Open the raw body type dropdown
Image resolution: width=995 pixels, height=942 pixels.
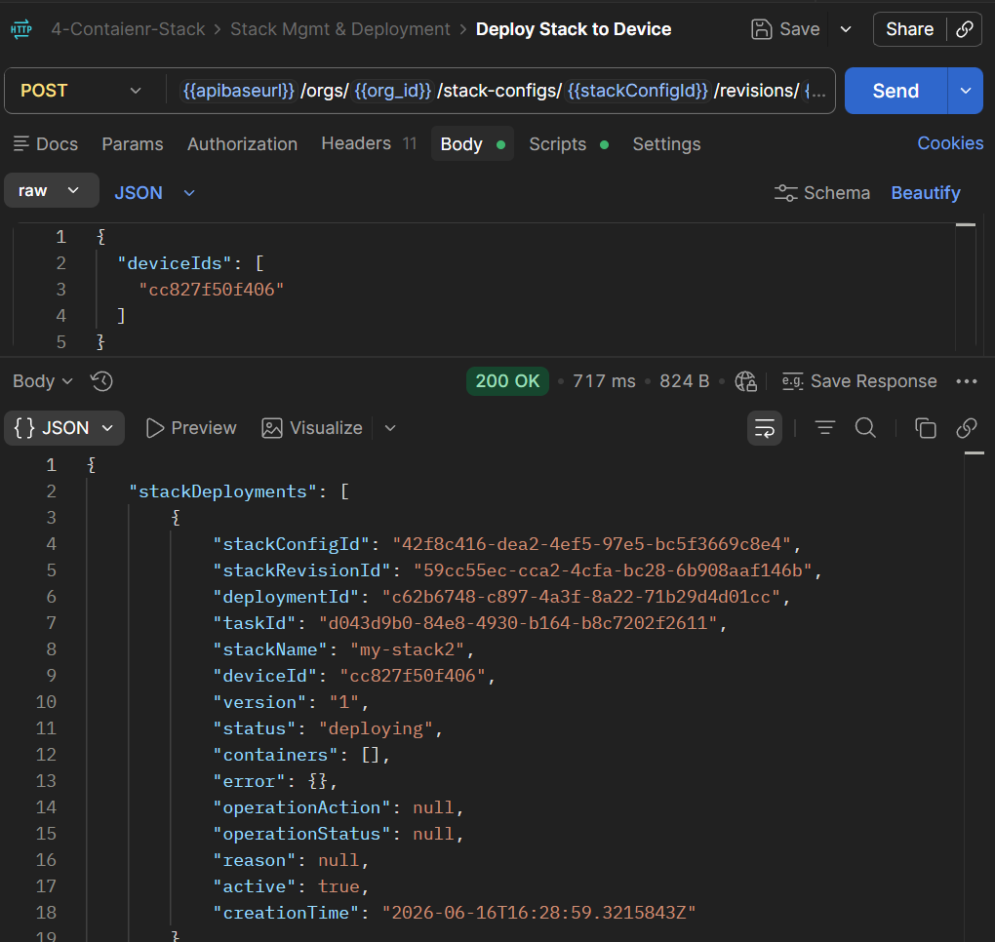click(52, 190)
